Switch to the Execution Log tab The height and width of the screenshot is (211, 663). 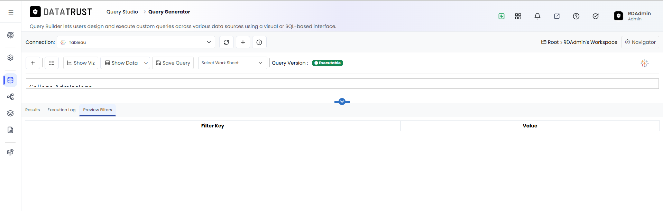(x=61, y=110)
